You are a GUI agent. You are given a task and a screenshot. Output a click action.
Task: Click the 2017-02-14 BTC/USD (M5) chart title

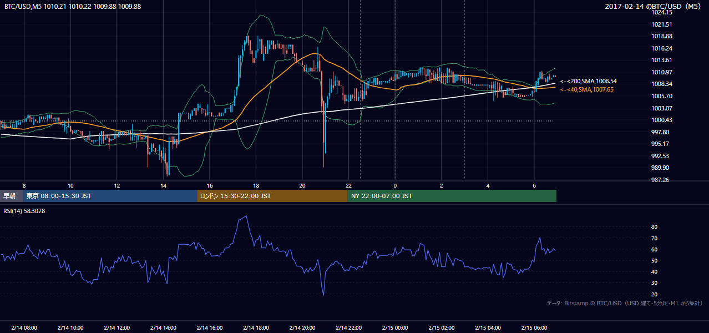pos(654,6)
